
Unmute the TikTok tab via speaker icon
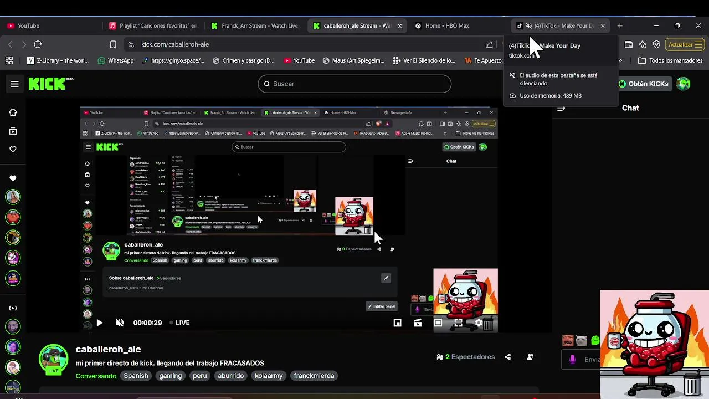pos(529,25)
